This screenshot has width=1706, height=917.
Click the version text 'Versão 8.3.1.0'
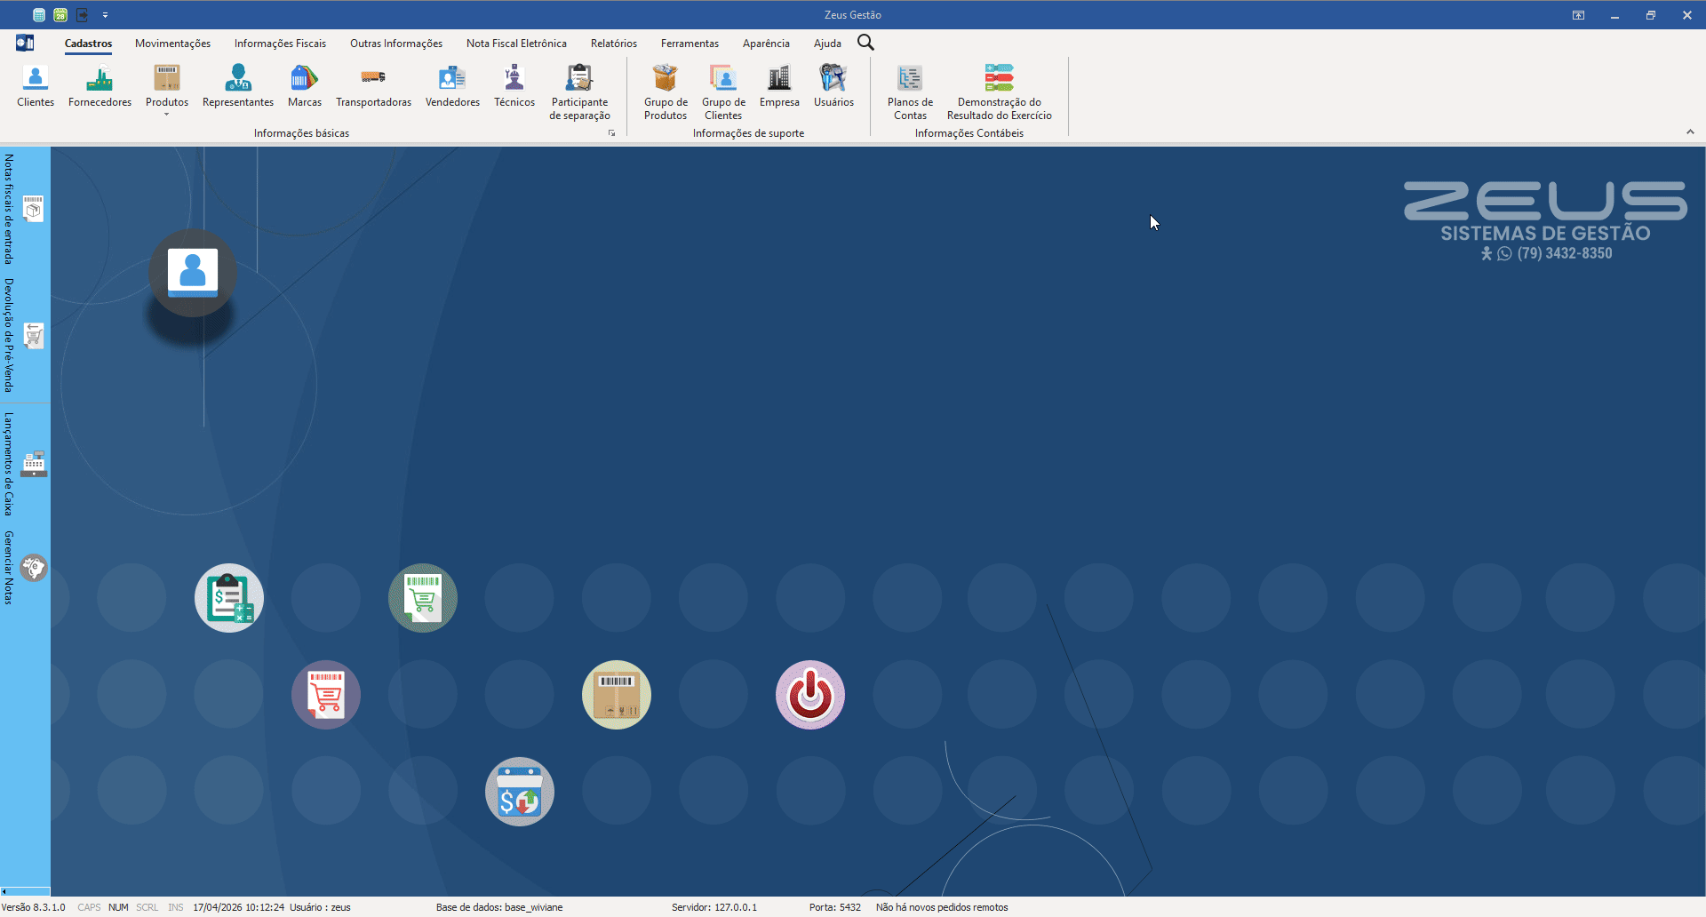tap(34, 907)
